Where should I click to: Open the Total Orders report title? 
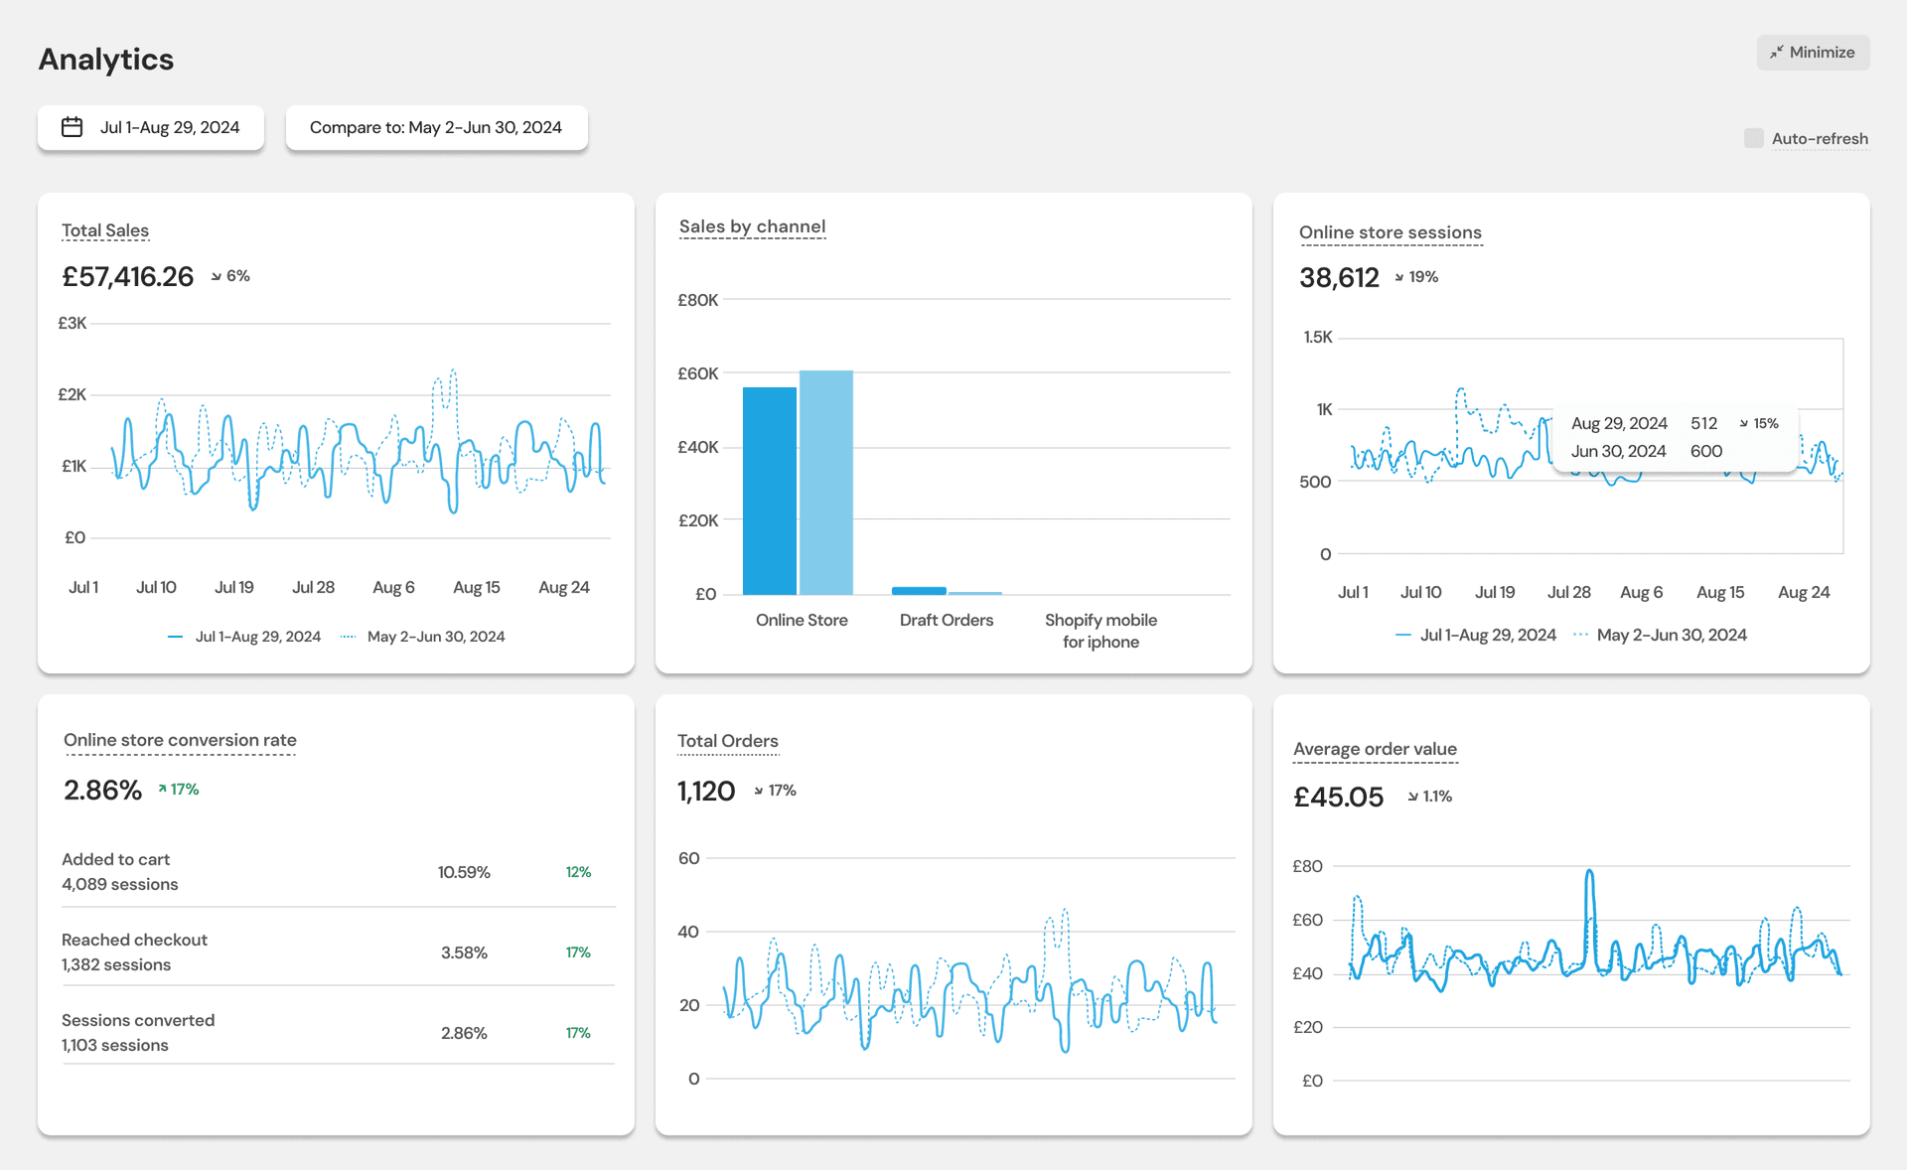click(728, 741)
